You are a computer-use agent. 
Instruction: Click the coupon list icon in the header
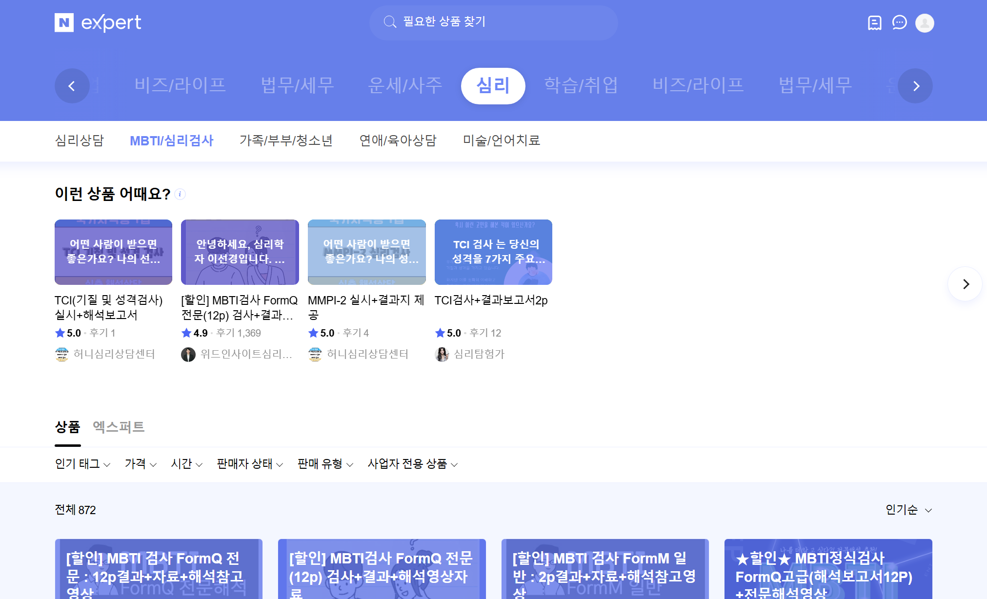click(x=874, y=22)
